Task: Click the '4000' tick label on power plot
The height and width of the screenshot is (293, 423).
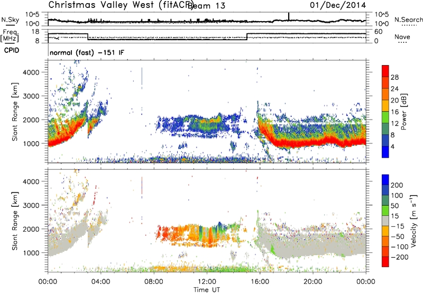Action: coord(31,72)
